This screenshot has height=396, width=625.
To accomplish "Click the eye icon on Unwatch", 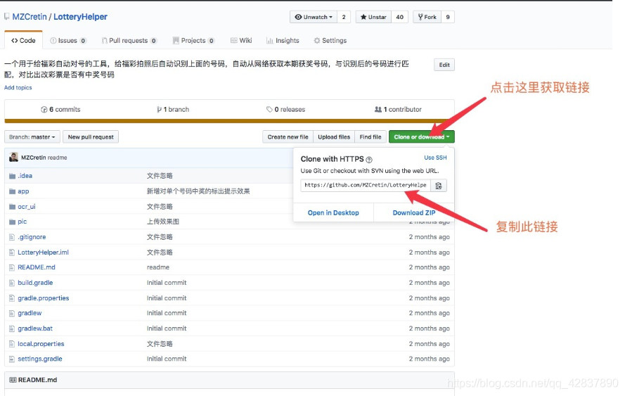I will coord(298,17).
